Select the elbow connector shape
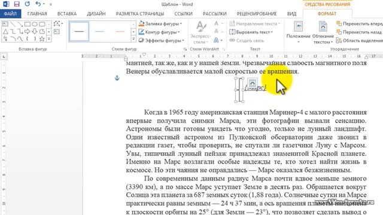The height and width of the screenshot is (215, 383). [13, 32]
